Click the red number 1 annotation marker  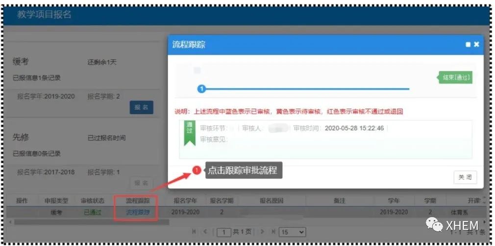click(x=197, y=170)
